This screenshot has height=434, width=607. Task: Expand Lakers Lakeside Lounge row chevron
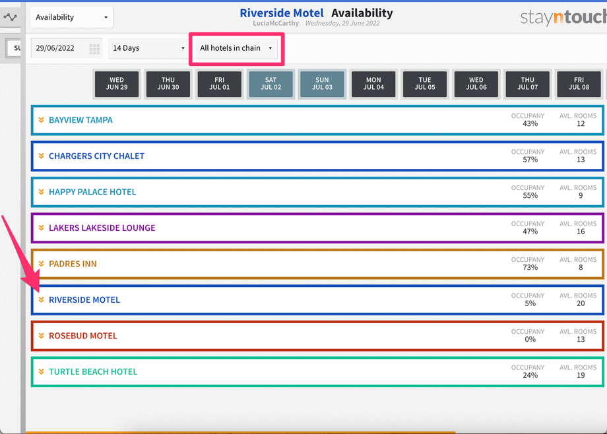point(42,228)
